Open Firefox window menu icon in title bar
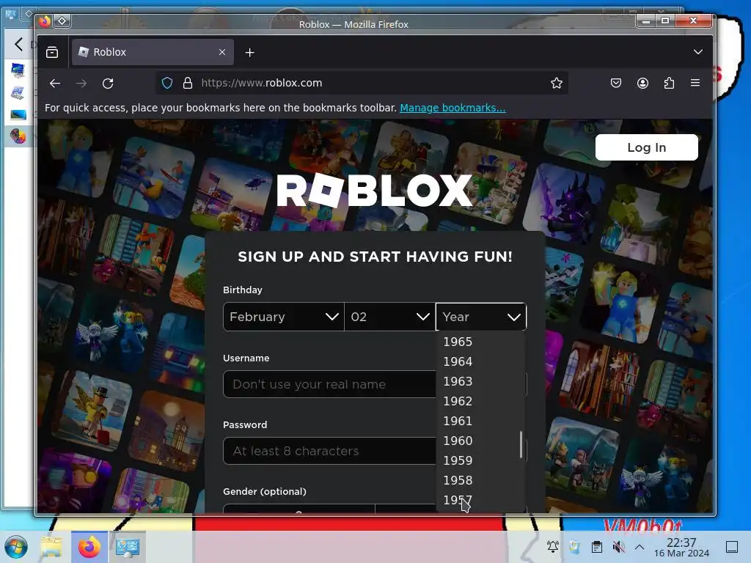The image size is (751, 563). coord(45,21)
